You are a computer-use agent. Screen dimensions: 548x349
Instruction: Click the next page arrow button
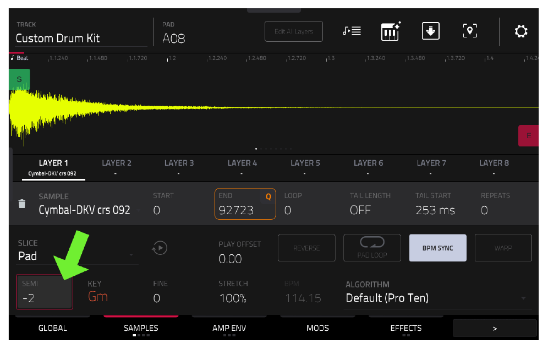pyautogui.click(x=495, y=329)
